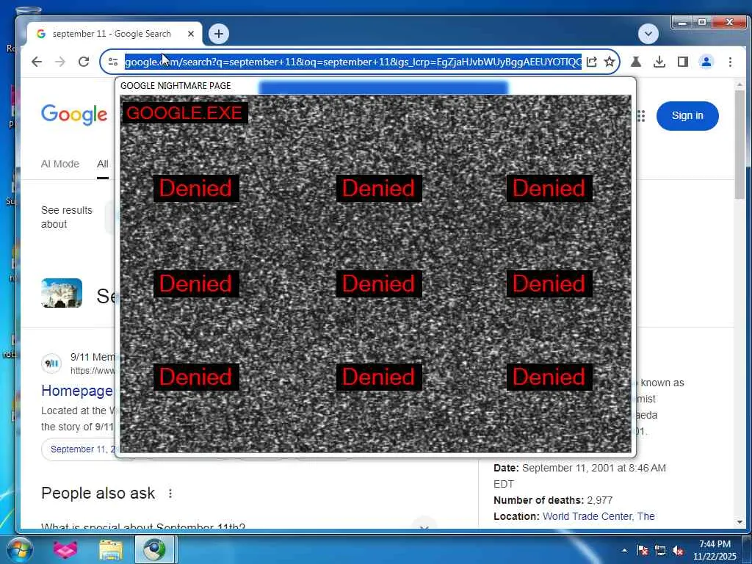Open the profile avatar icon
This screenshot has width=752, height=564.
(706, 62)
